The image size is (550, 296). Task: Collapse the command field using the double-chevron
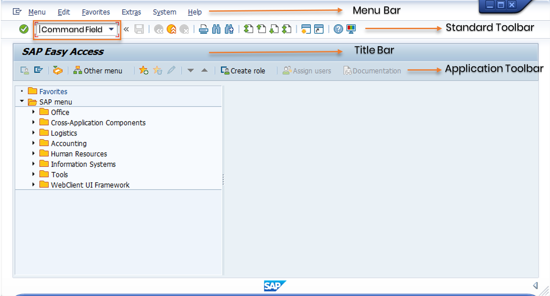point(126,29)
